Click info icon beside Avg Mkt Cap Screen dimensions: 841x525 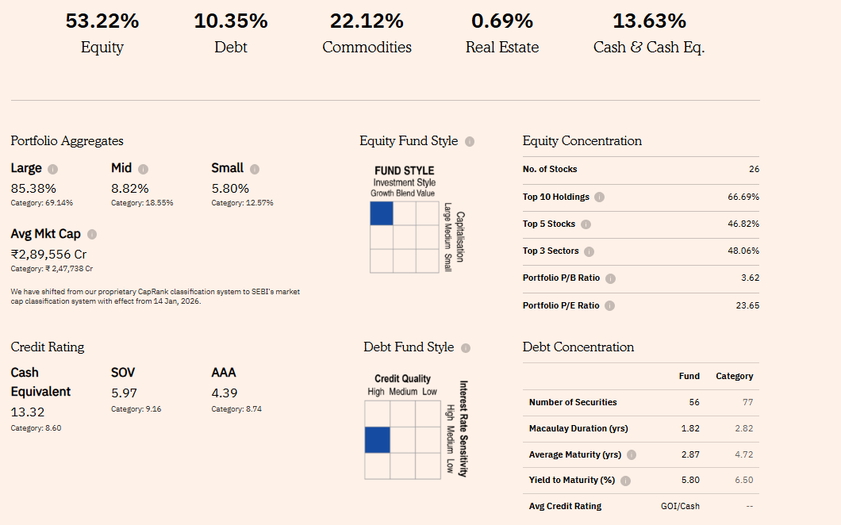pyautogui.click(x=92, y=235)
